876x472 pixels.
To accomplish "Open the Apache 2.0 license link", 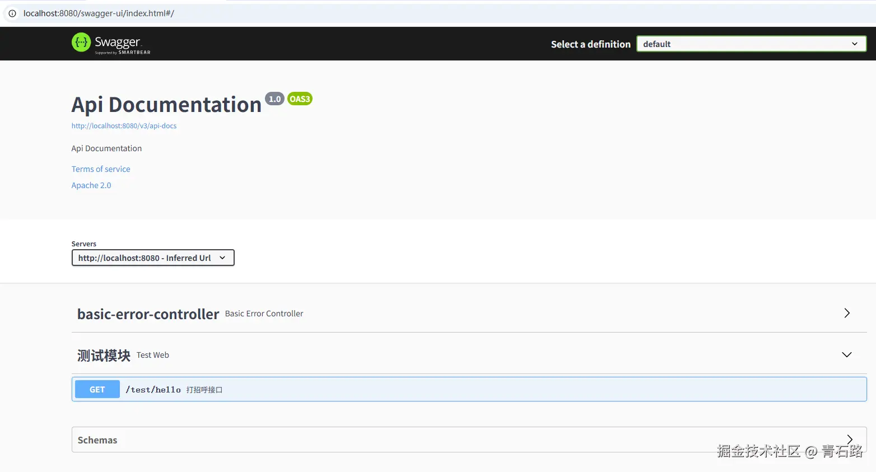I will point(91,185).
